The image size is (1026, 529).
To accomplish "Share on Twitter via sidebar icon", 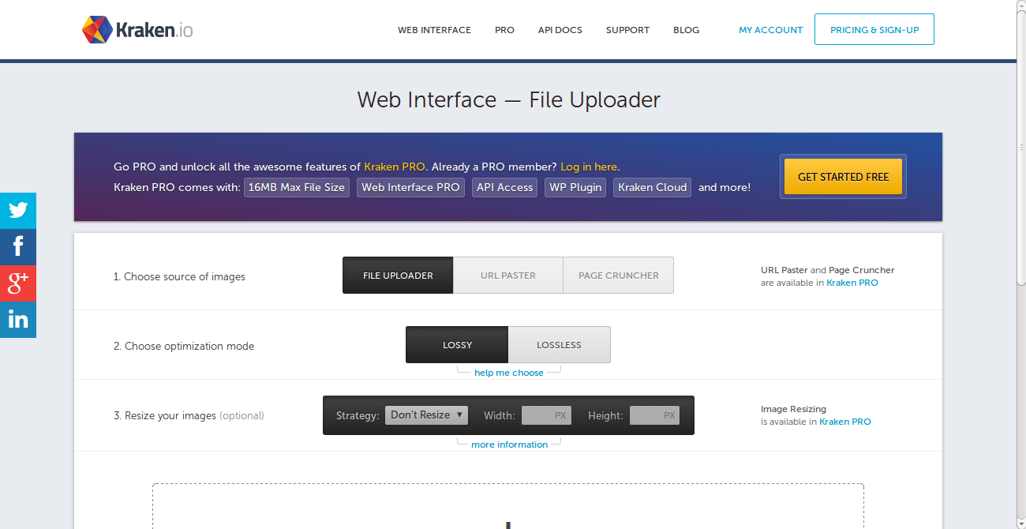I will tap(18, 211).
